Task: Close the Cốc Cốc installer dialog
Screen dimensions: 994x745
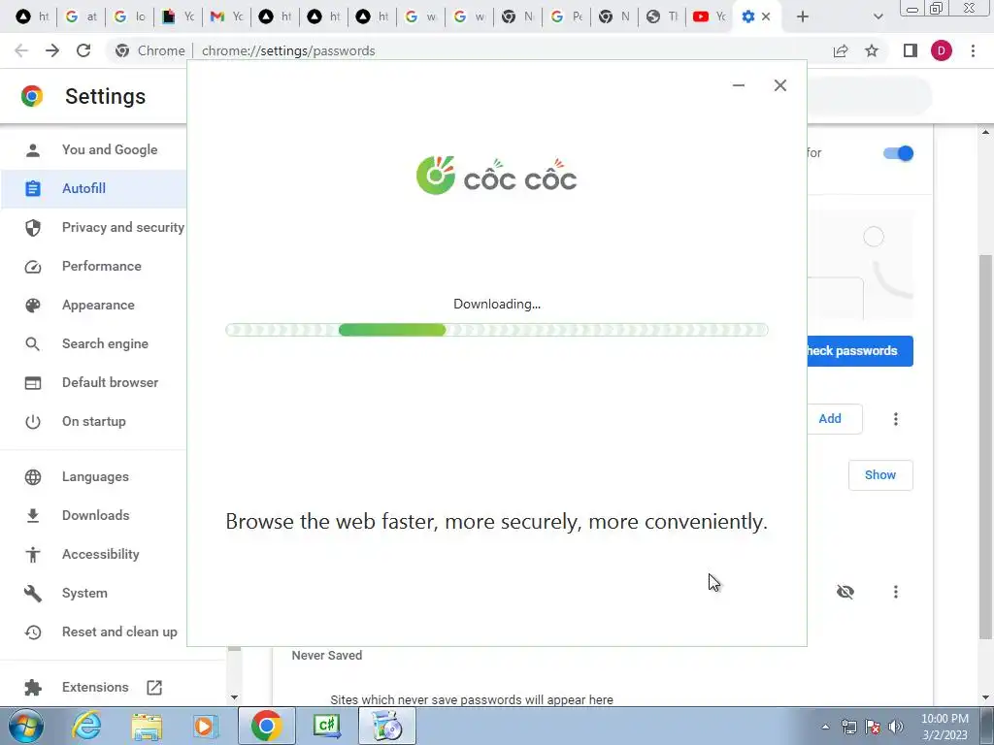Action: pos(780,85)
